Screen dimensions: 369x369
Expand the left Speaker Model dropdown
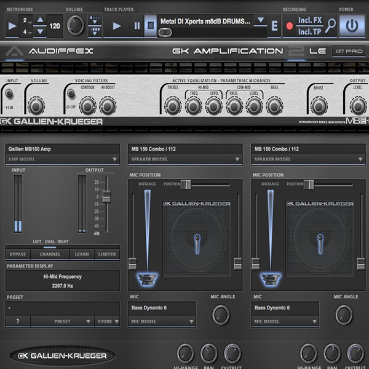[x=185, y=159]
